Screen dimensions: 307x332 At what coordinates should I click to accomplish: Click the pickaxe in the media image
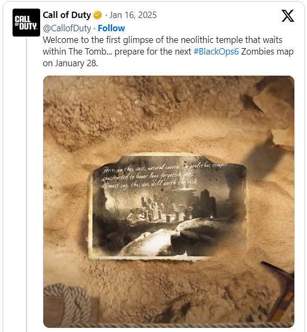click(x=279, y=292)
